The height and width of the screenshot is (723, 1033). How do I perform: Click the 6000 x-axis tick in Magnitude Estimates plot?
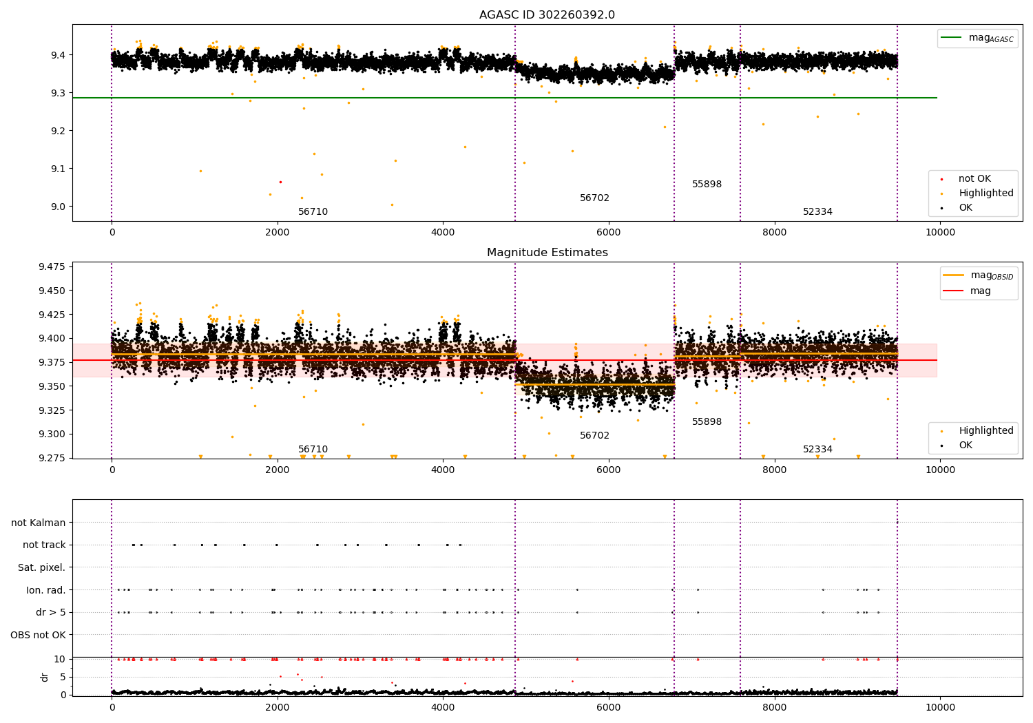609,470
